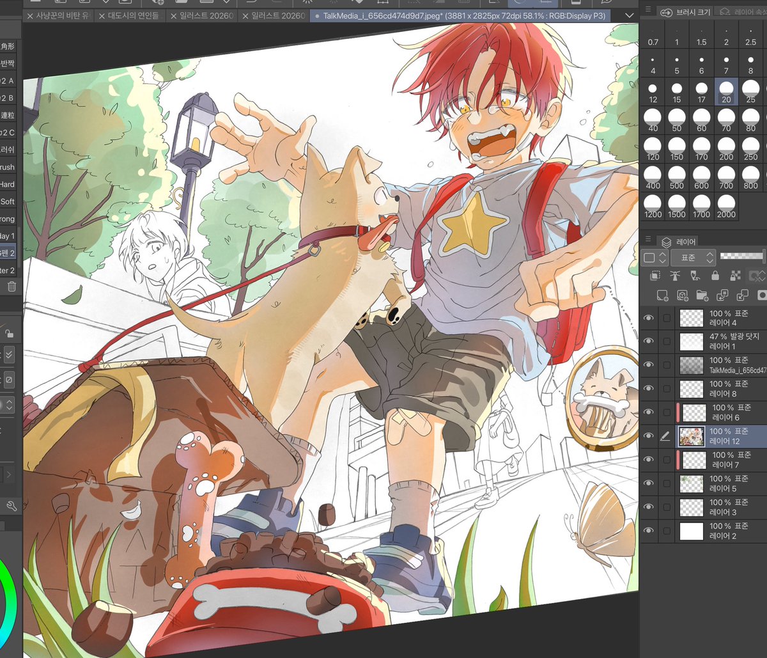Close the 사냥꾼의 비탄 tab
This screenshot has height=658, width=767.
29,16
